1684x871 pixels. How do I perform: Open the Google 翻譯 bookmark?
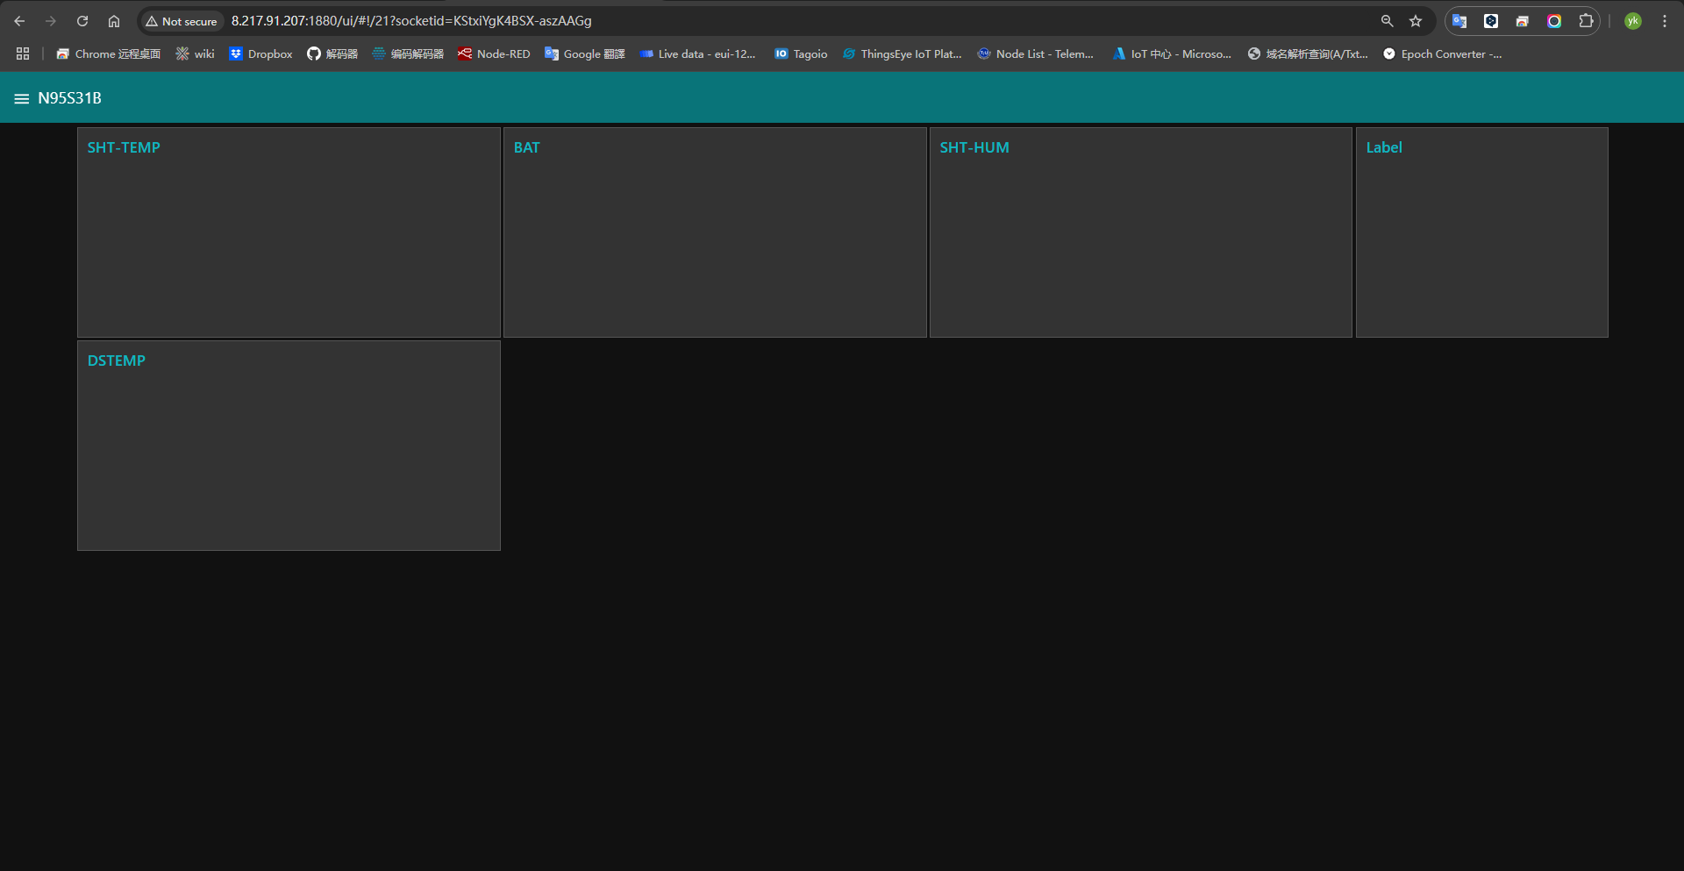click(585, 54)
